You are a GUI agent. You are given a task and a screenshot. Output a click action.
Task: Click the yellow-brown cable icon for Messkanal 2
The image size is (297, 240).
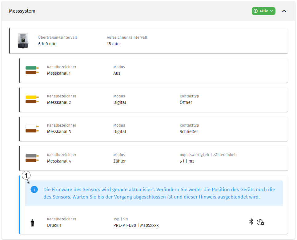point(32,100)
